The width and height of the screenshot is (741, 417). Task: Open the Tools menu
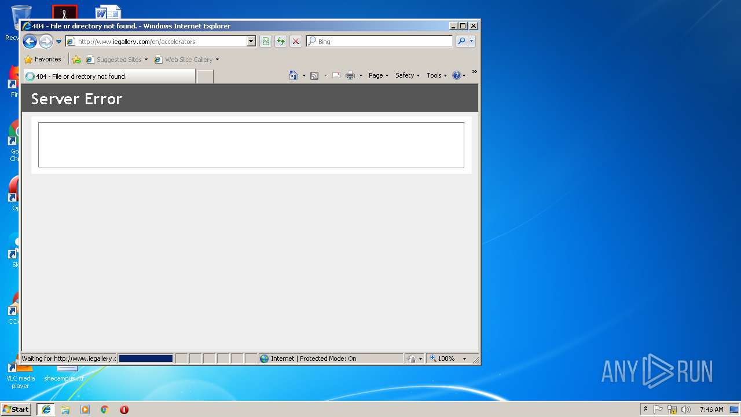(437, 75)
